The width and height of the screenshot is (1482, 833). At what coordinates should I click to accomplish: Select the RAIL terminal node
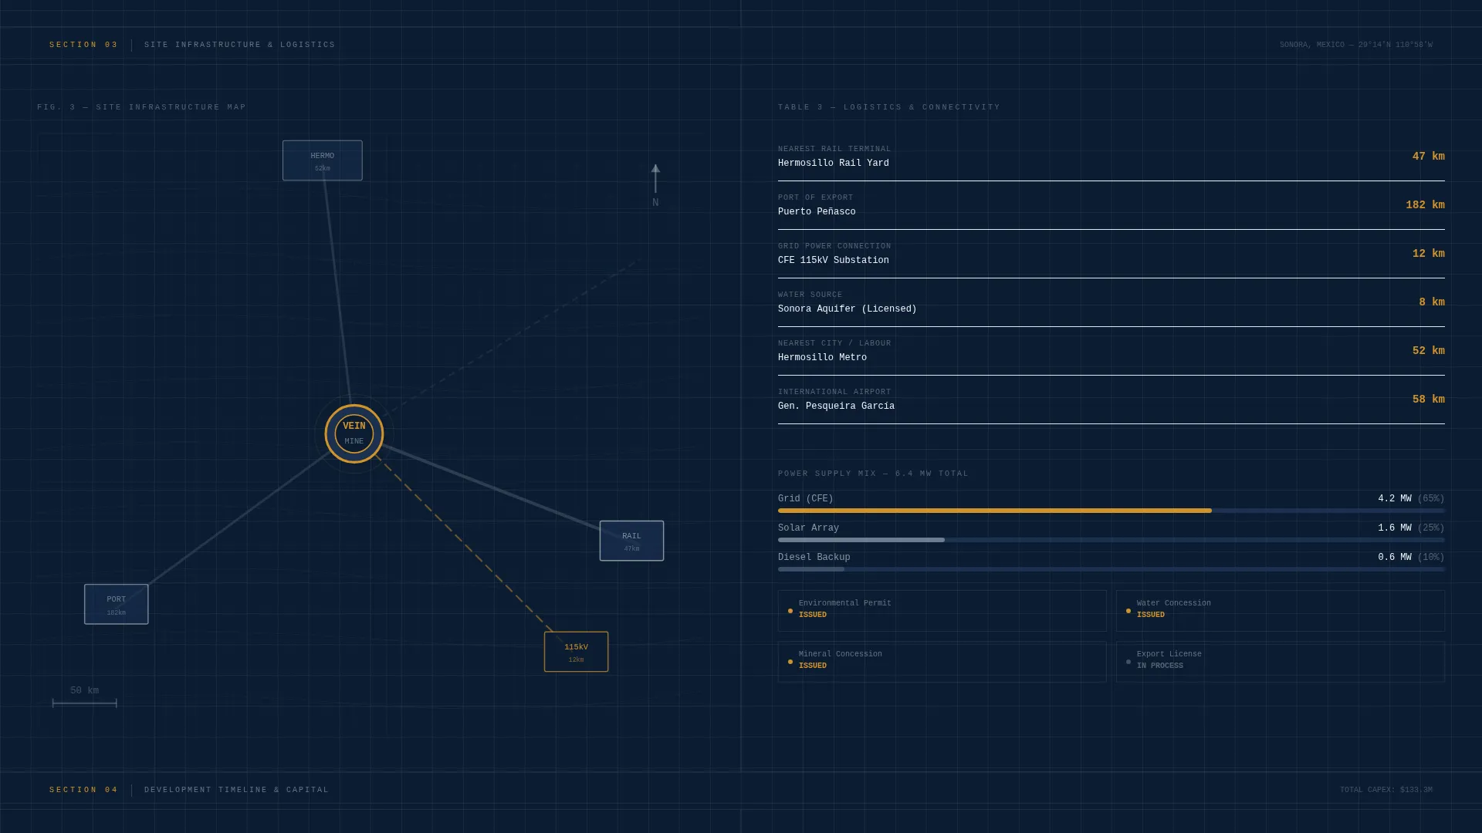click(631, 541)
